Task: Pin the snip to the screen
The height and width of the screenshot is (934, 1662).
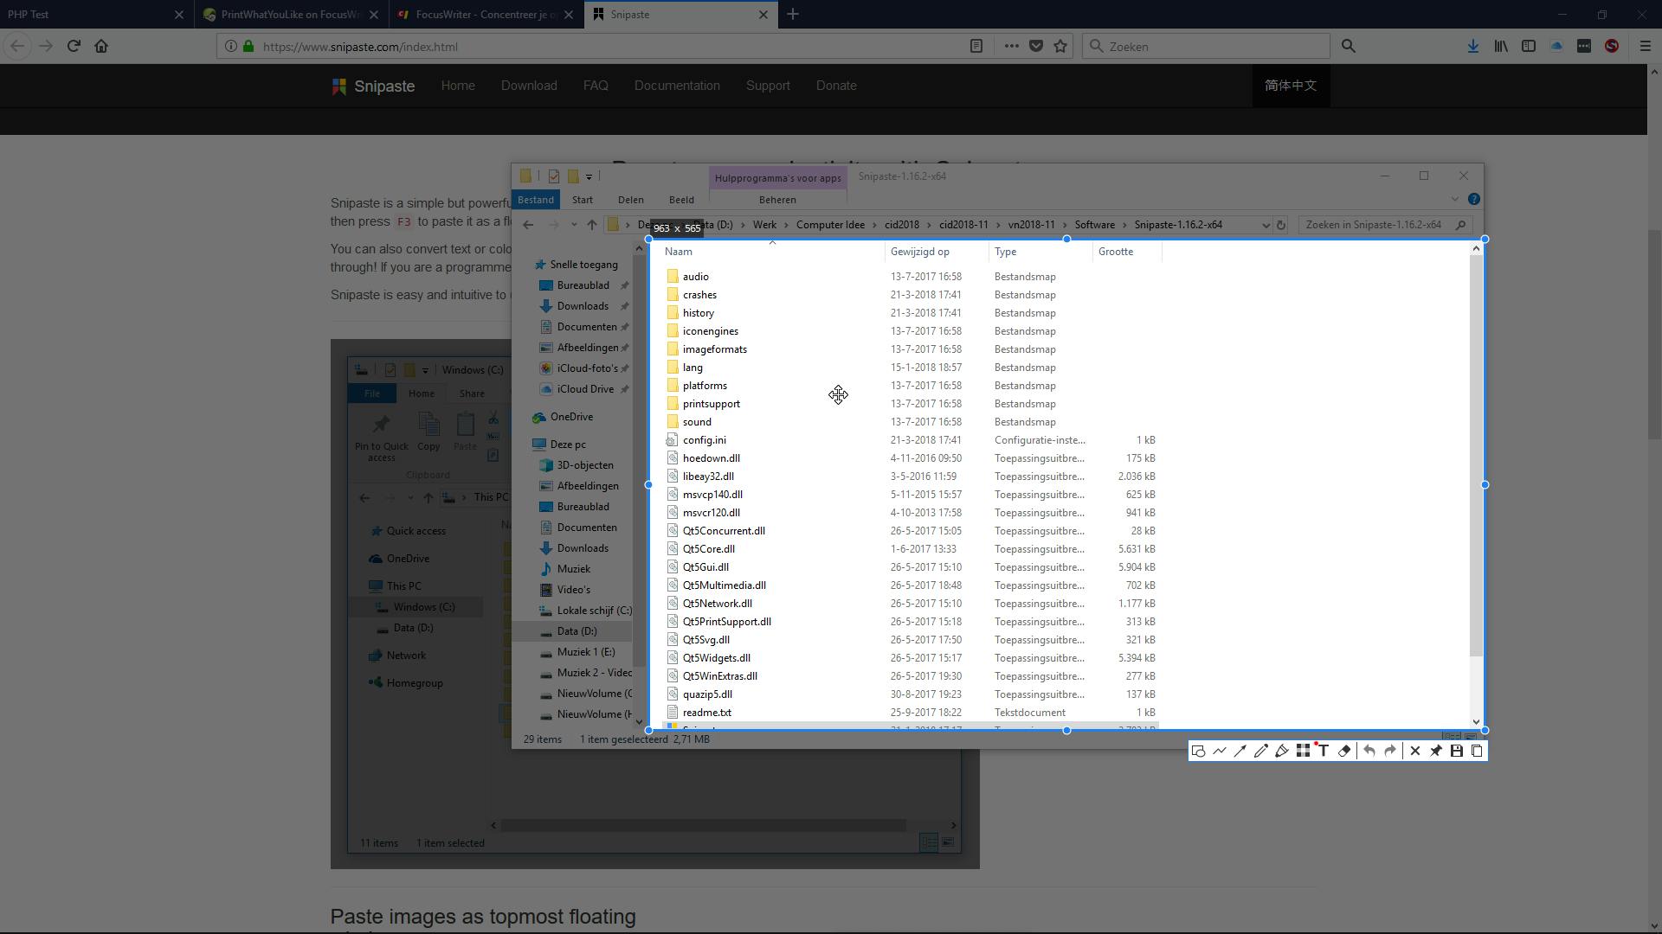Action: [x=1436, y=751]
